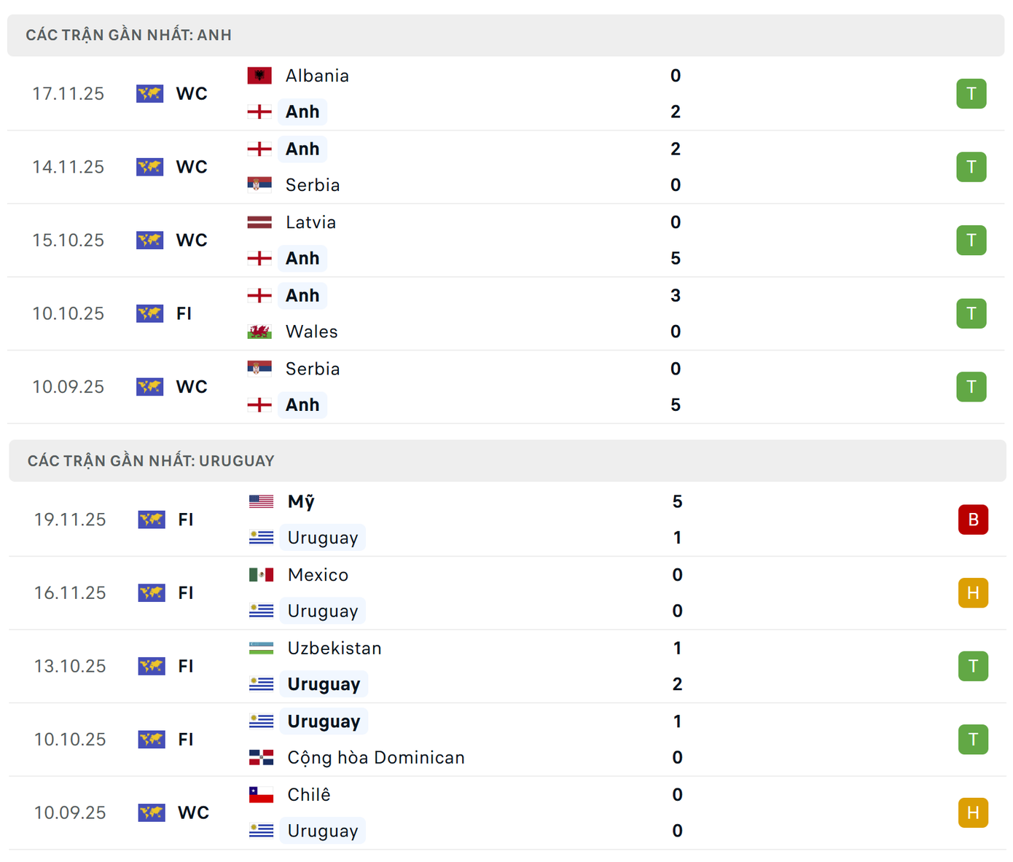1013x862 pixels.
Task: Toggle the red B badge on the Mỹ match
Action: pos(973,520)
